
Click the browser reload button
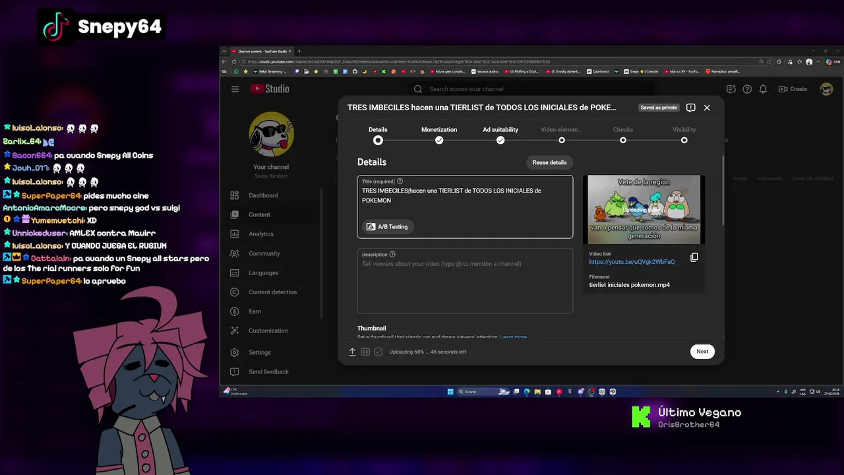[x=234, y=61]
